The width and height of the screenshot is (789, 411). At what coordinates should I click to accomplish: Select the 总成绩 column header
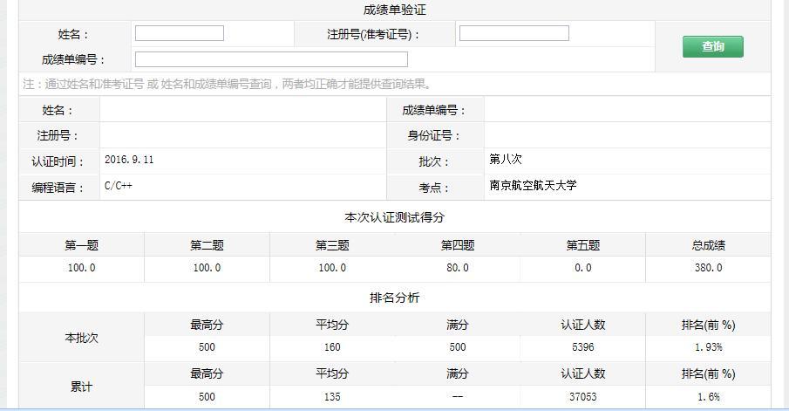[708, 245]
